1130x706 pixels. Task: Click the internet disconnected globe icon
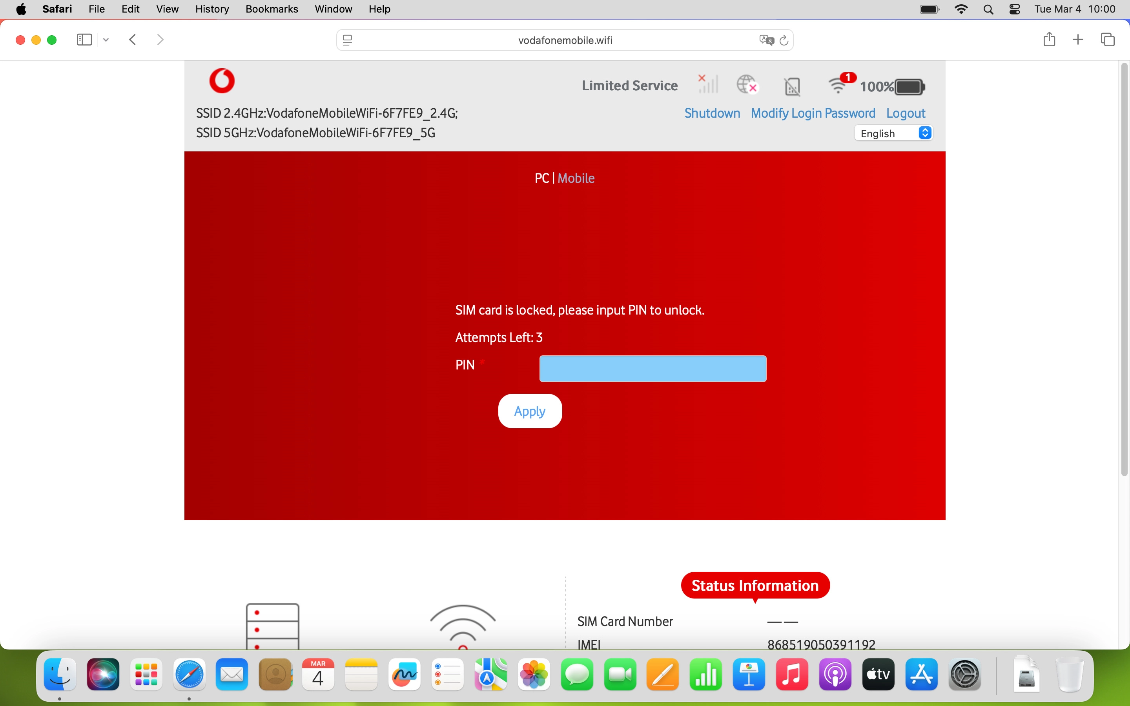click(x=747, y=85)
